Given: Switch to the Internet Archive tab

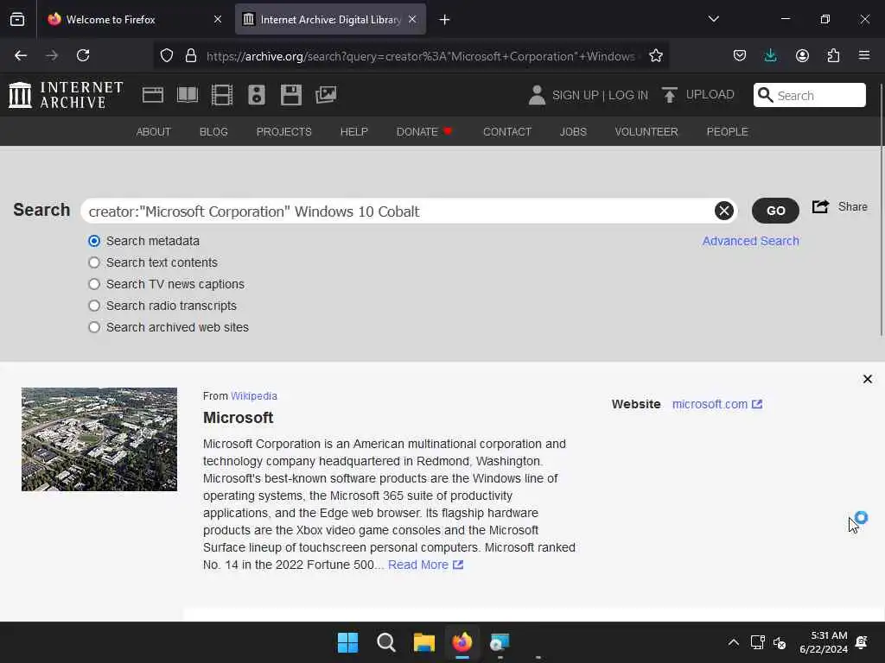Looking at the screenshot, I should pos(330,19).
